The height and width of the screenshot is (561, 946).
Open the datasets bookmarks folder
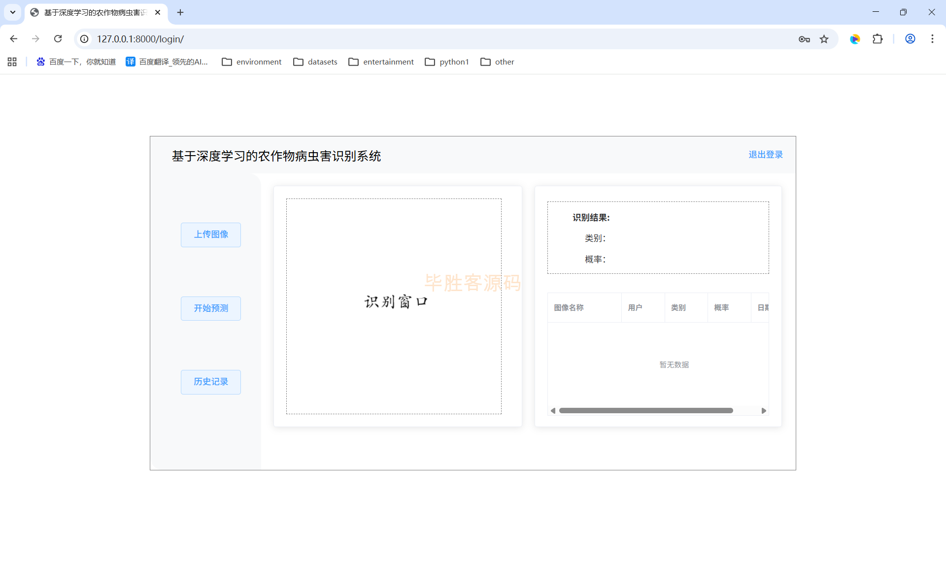click(315, 62)
